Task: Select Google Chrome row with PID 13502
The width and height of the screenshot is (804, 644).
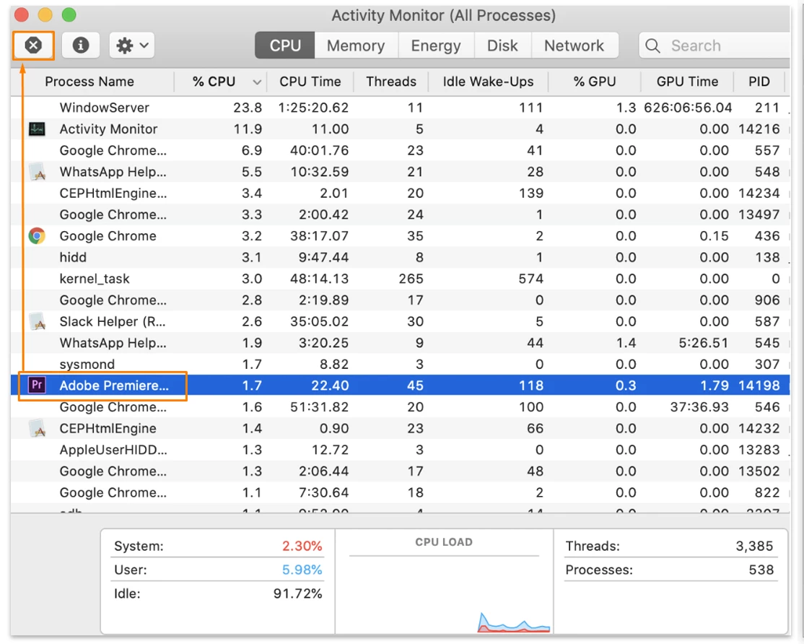Action: tap(400, 471)
